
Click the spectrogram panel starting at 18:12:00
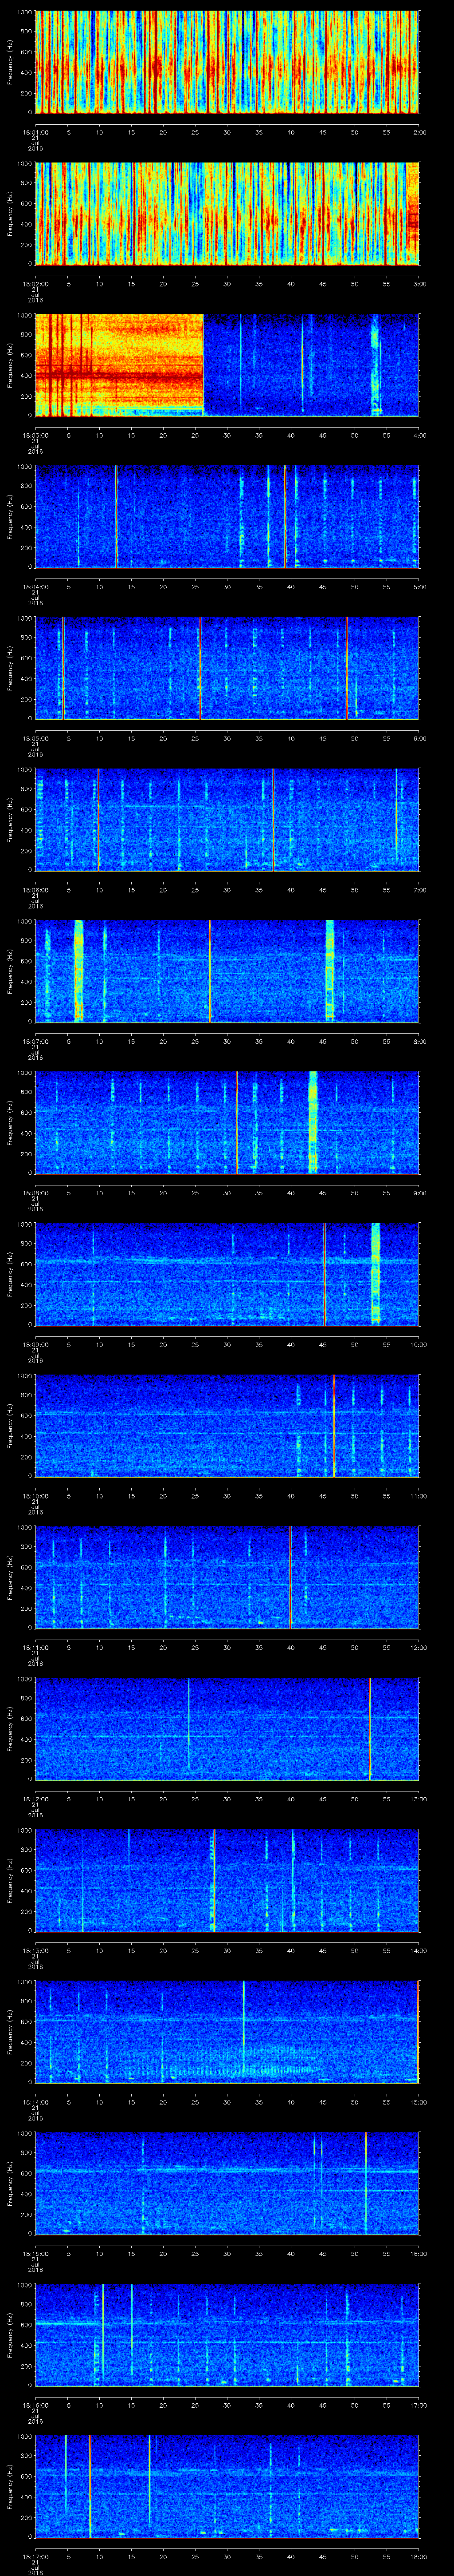[x=227, y=1728]
